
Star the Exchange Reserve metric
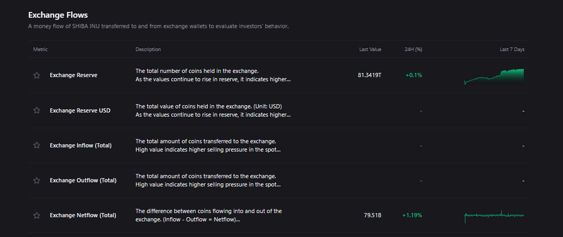coord(37,75)
